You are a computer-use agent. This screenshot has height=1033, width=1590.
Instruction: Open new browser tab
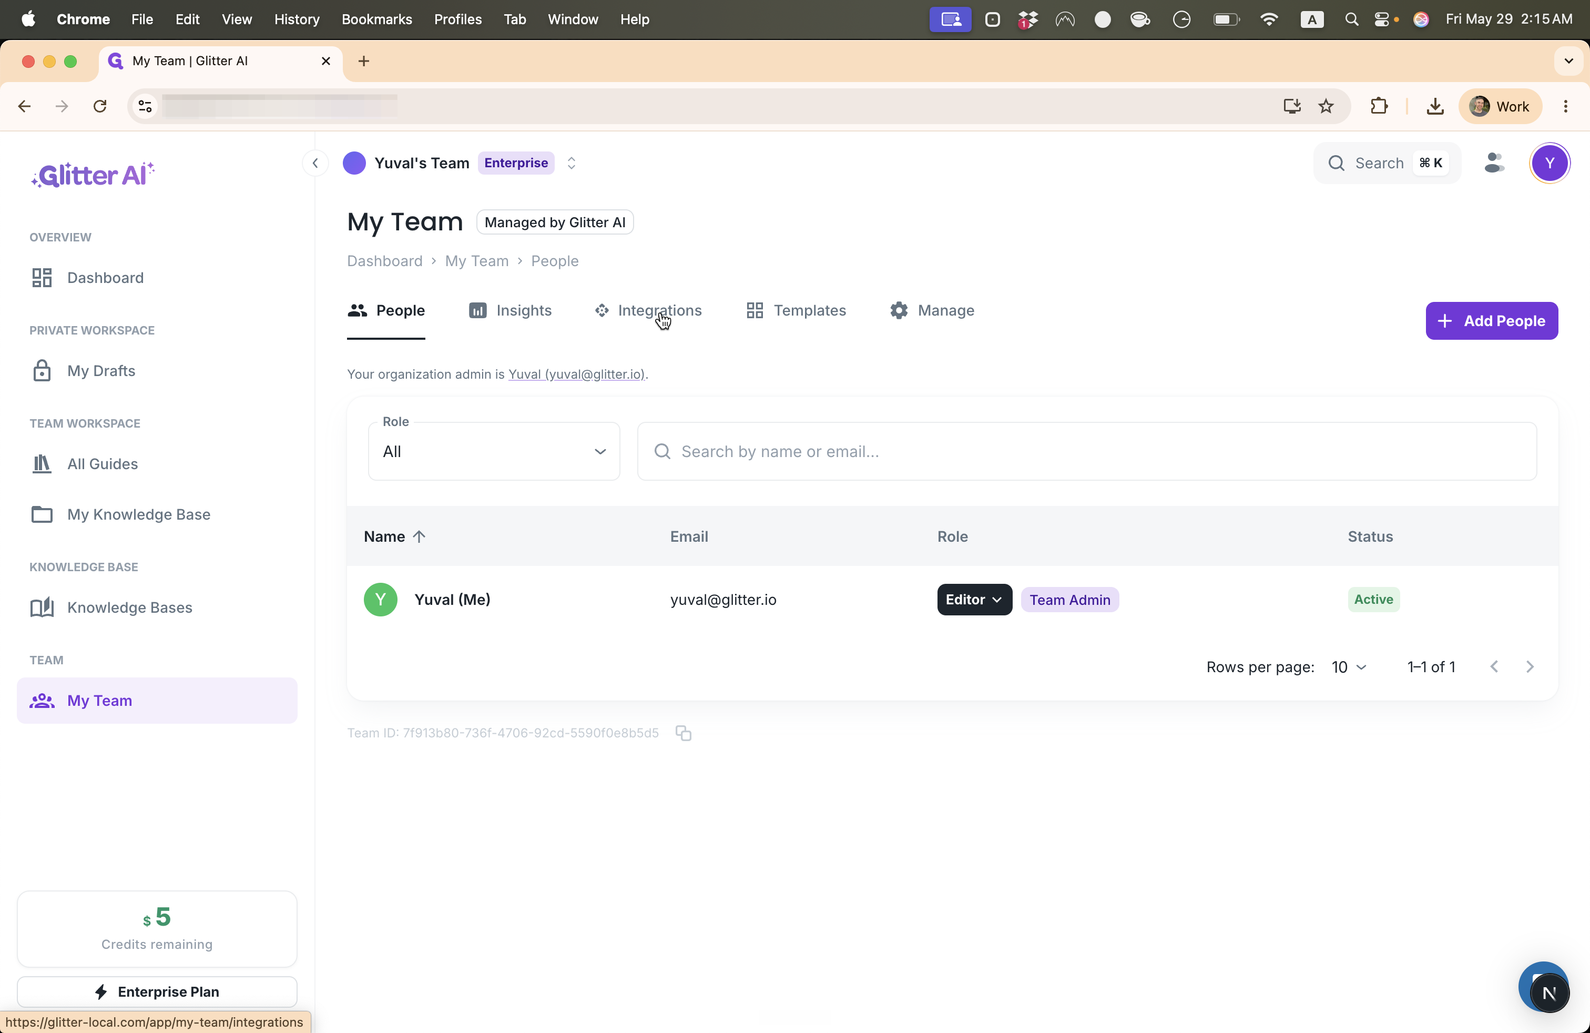point(363,62)
